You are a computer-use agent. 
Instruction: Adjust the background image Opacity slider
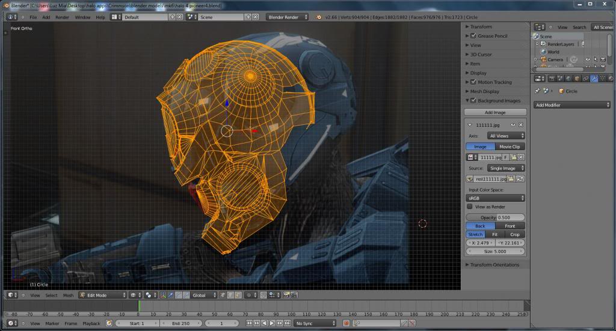coord(495,217)
